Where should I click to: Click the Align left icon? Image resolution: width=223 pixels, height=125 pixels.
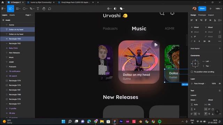(192, 20)
